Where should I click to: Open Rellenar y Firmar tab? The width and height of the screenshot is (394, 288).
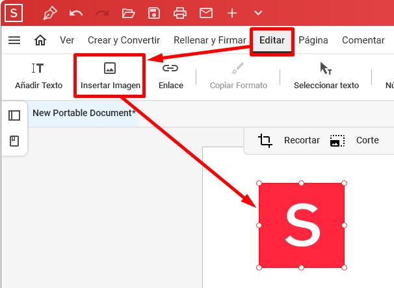[x=210, y=40]
